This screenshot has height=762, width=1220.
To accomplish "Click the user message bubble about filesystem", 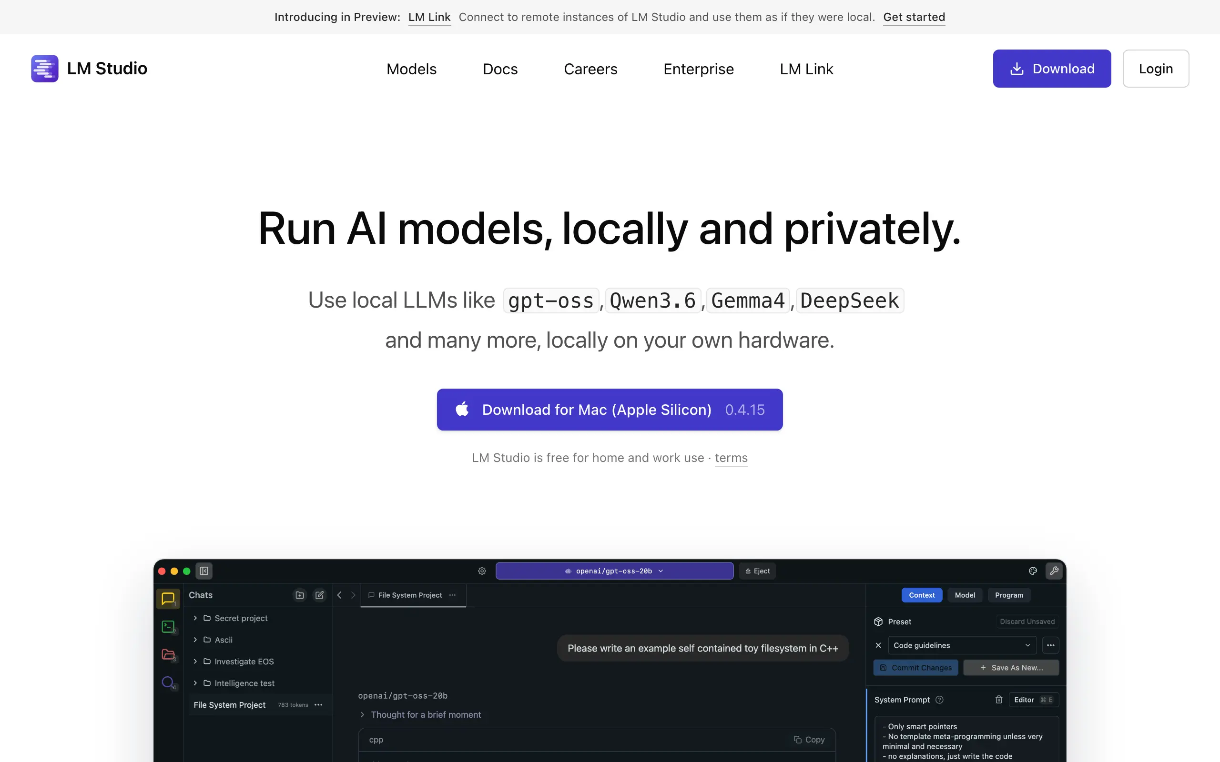I will [x=703, y=648].
